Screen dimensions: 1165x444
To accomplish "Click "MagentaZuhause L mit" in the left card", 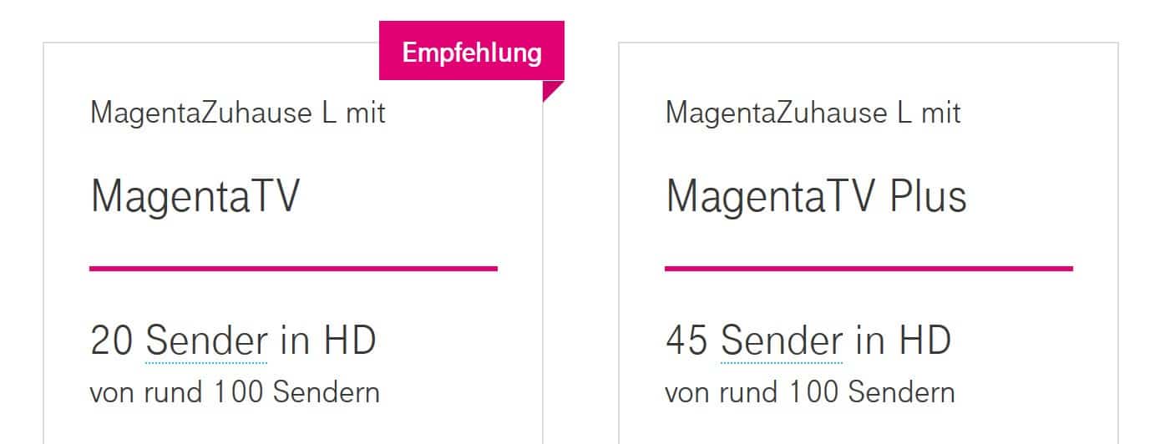I will pyautogui.click(x=238, y=113).
